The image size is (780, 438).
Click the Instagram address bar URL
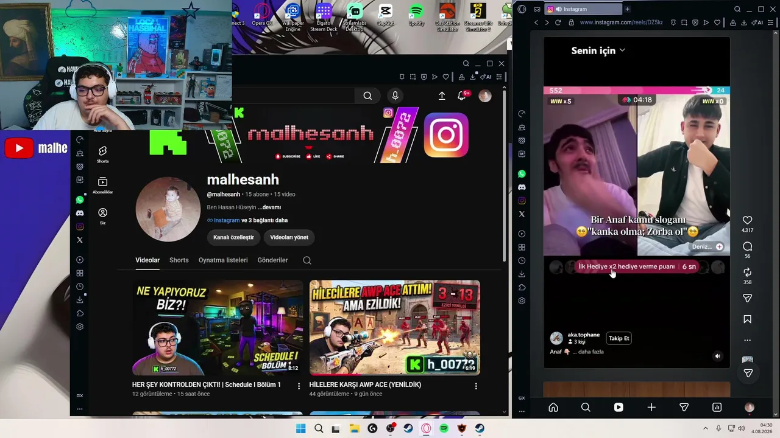click(621, 23)
